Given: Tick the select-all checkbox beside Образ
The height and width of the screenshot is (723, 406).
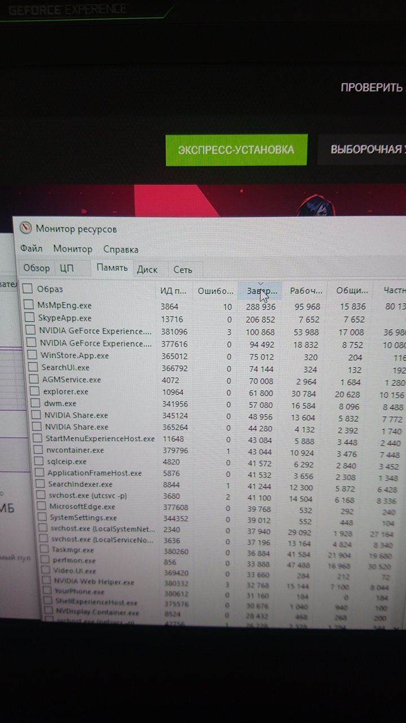Looking at the screenshot, I should pyautogui.click(x=28, y=289).
